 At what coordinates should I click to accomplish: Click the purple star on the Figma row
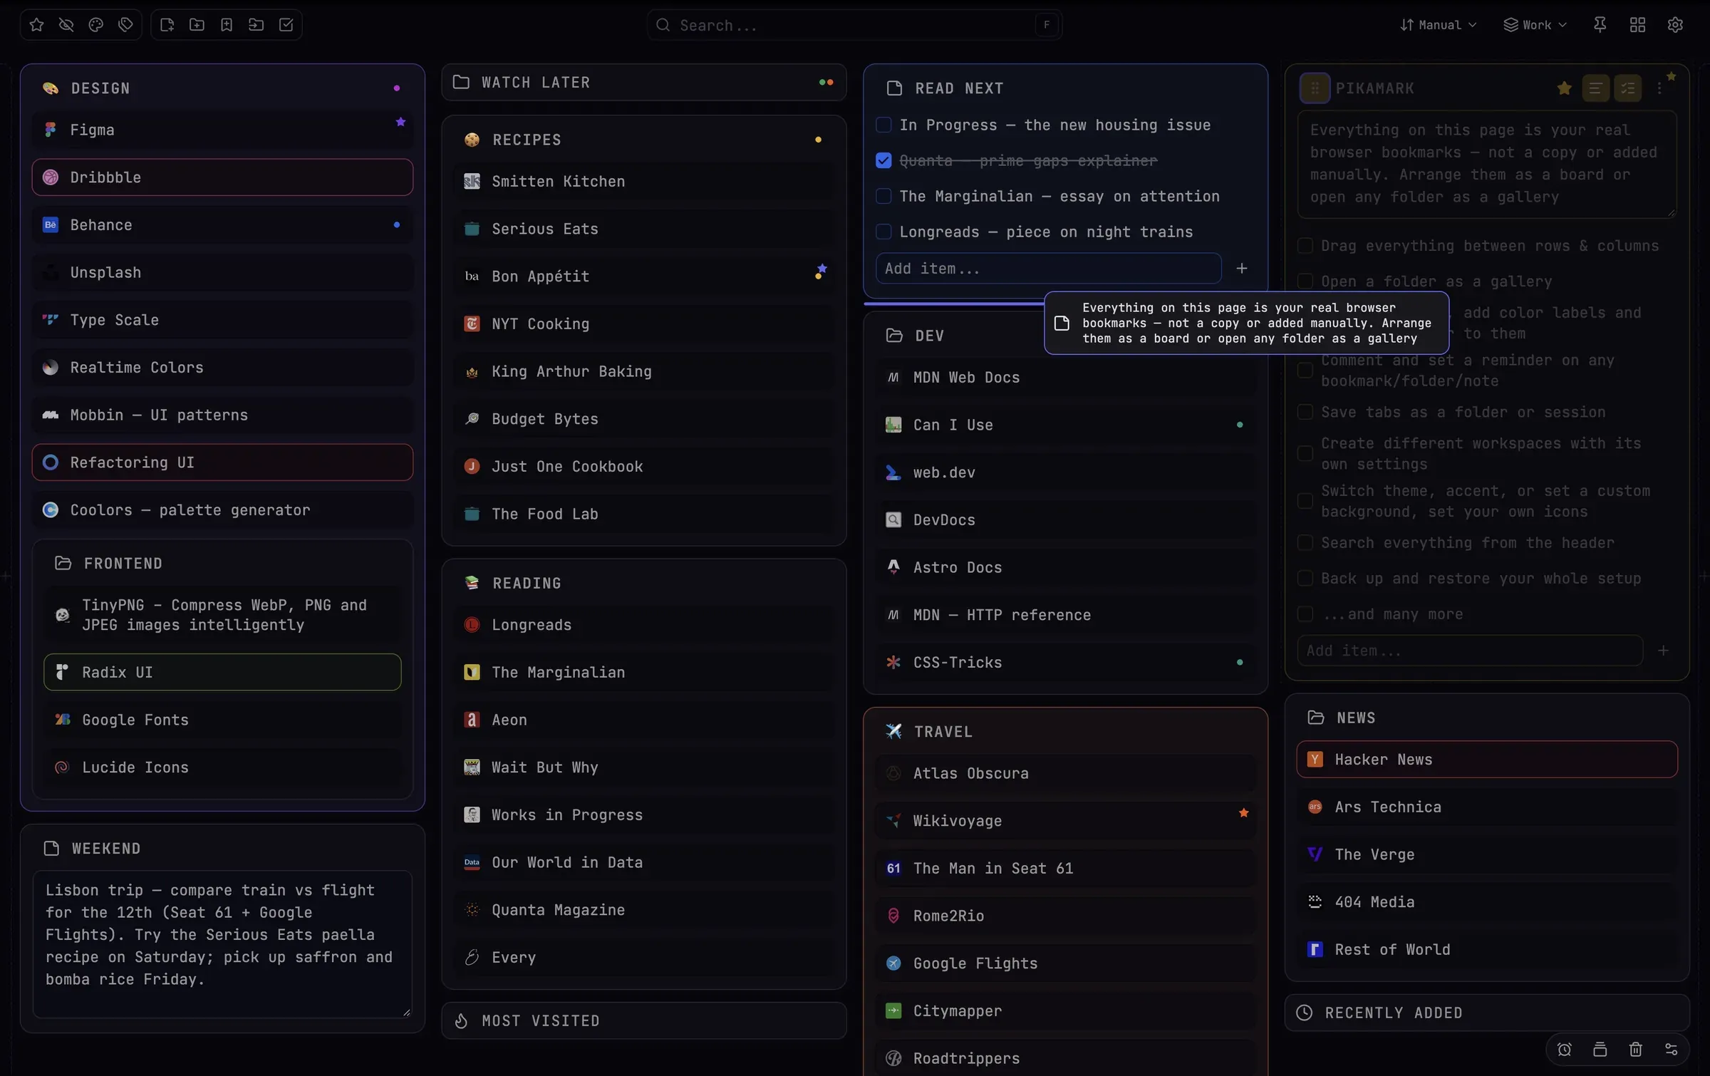400,122
